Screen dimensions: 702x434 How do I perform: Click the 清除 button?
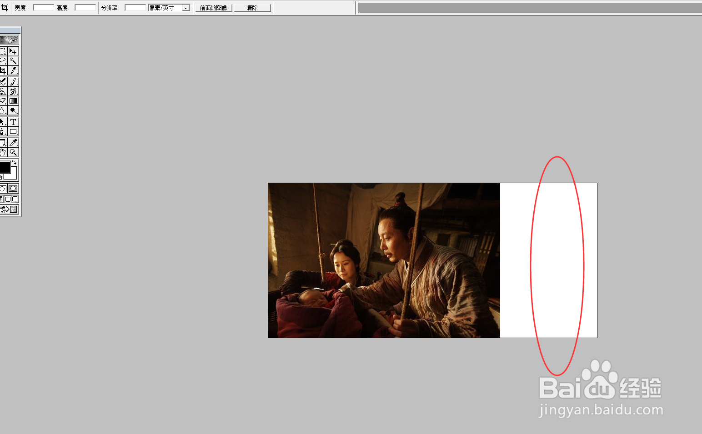(252, 8)
